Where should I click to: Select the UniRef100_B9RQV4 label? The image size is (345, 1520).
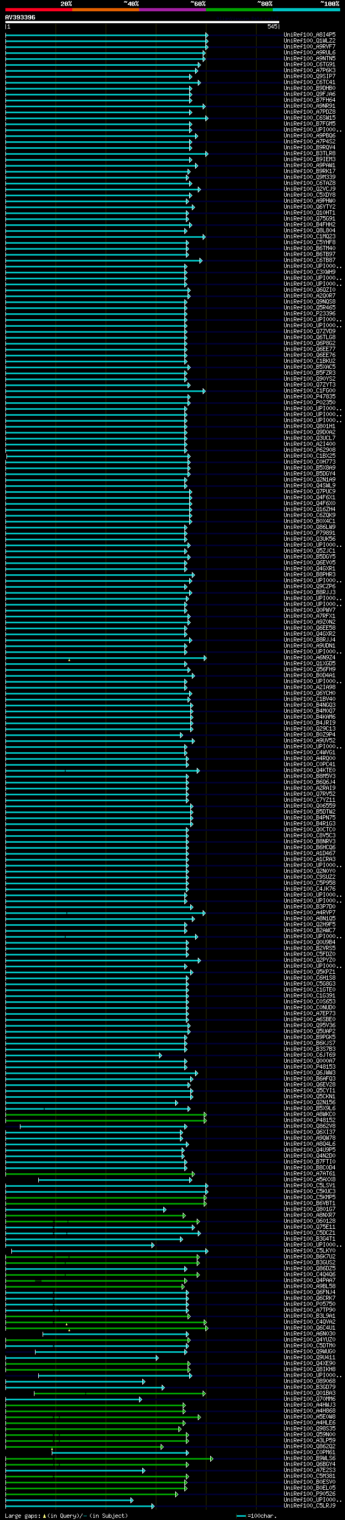coord(309,148)
